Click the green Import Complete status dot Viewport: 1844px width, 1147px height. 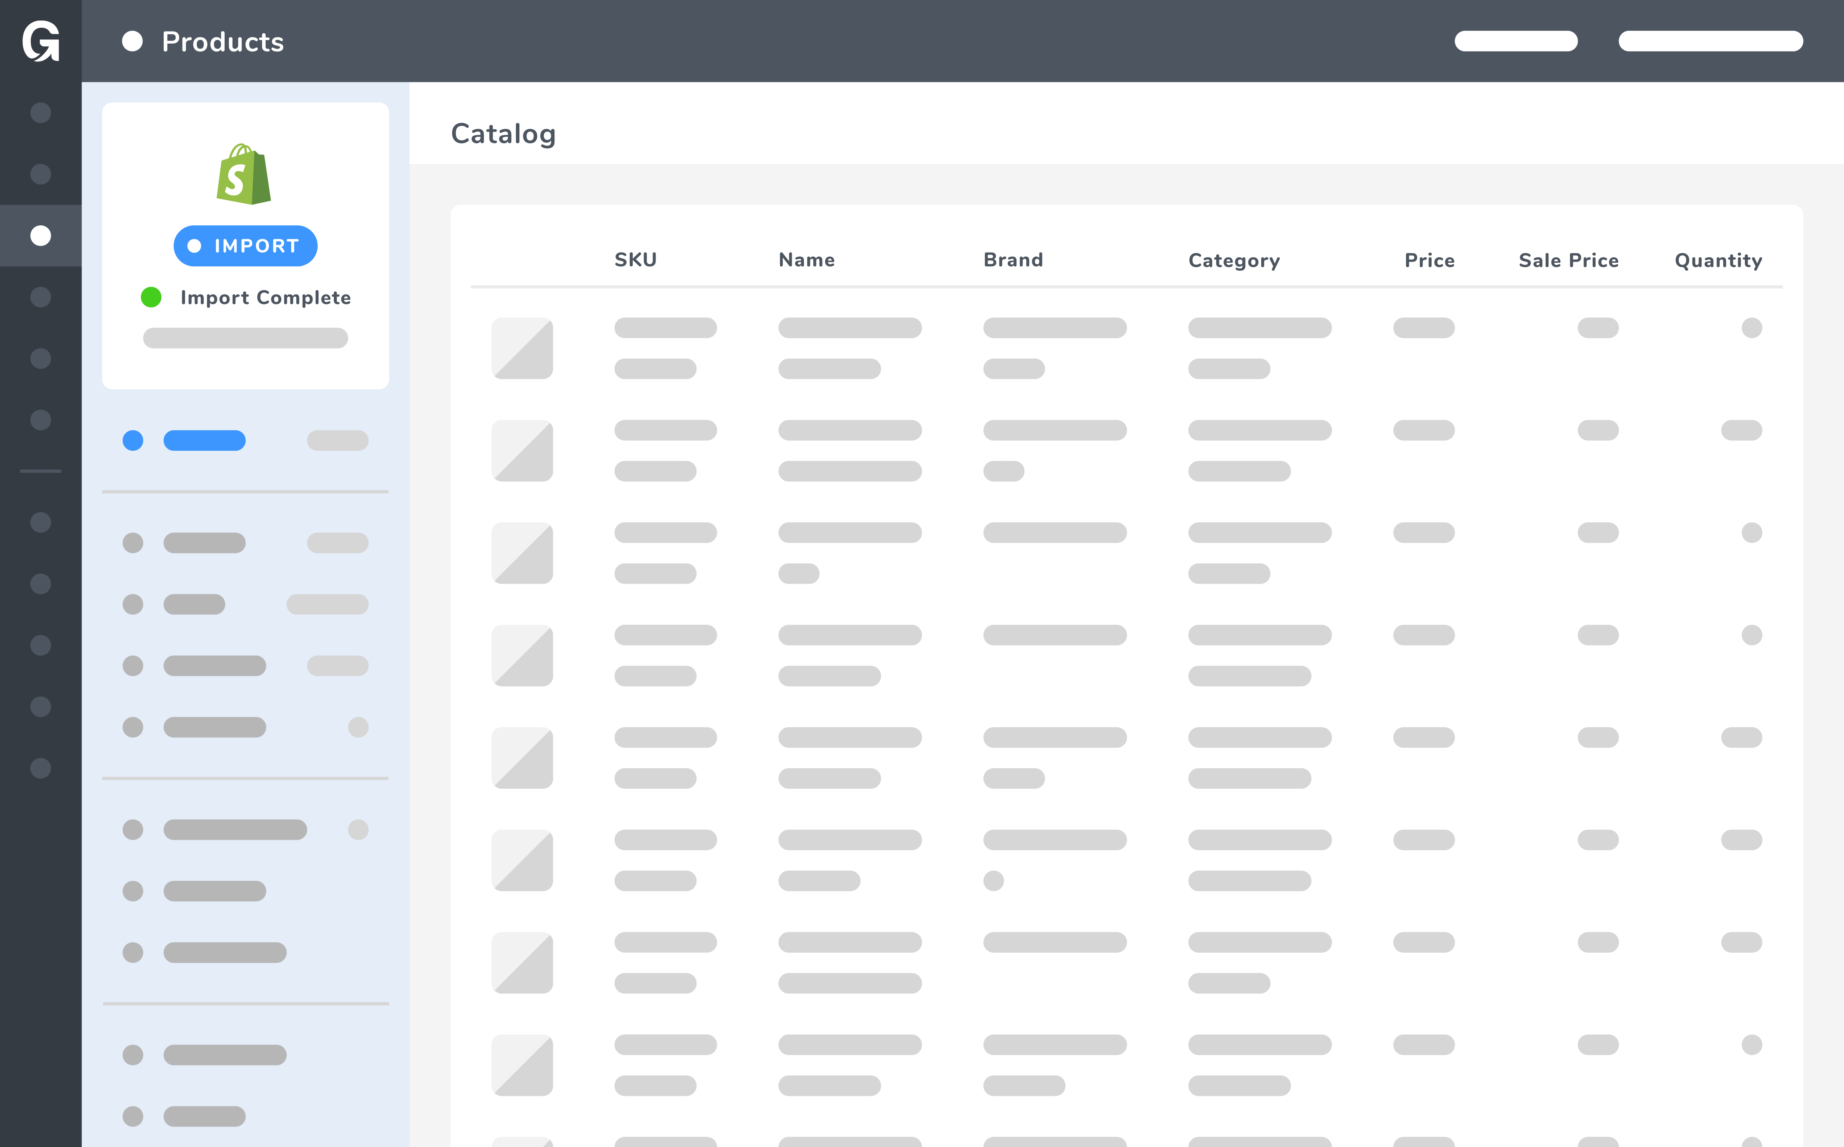(x=151, y=297)
